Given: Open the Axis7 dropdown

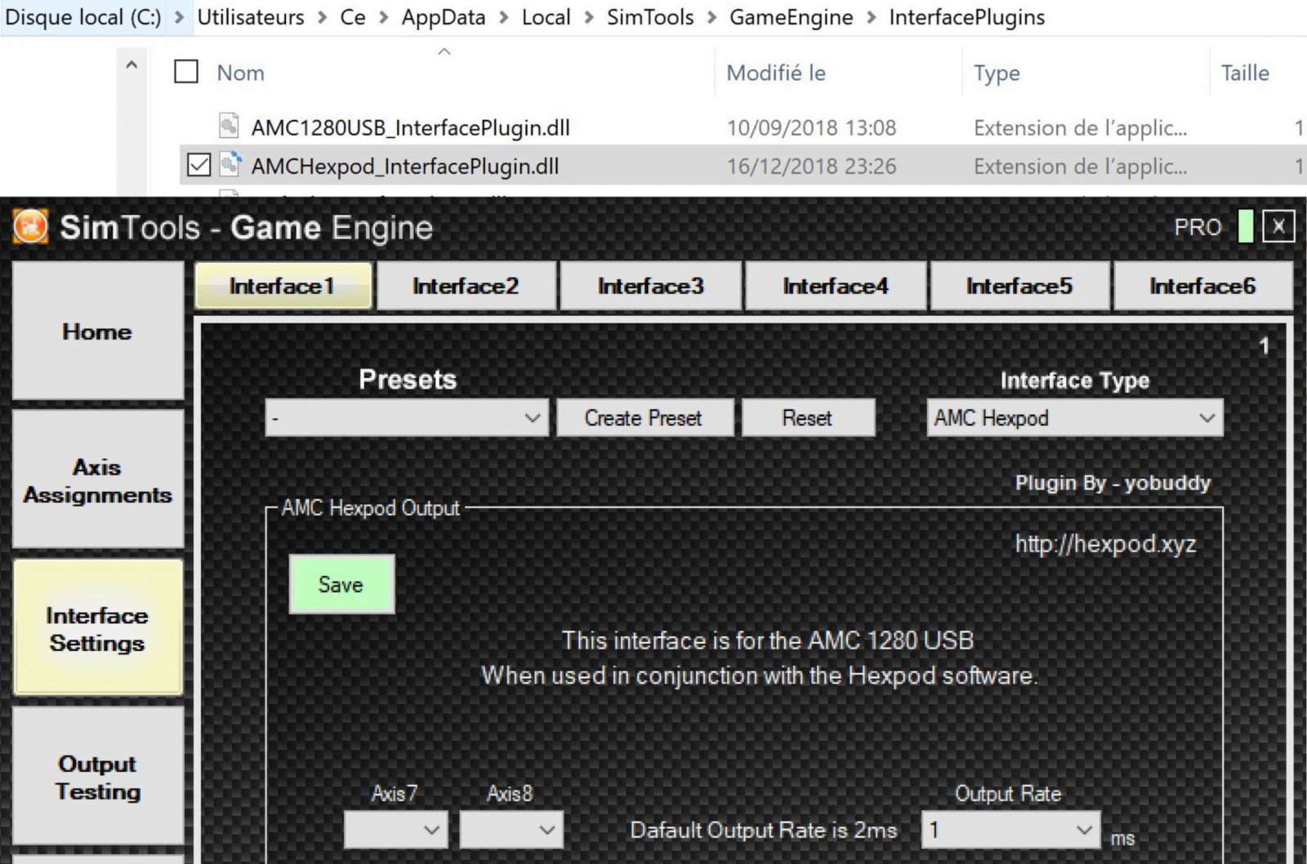Looking at the screenshot, I should (395, 831).
